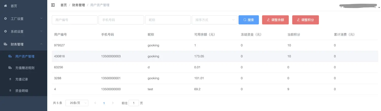
Task: Click 首页 in the breadcrumb
Action: pyautogui.click(x=63, y=5)
